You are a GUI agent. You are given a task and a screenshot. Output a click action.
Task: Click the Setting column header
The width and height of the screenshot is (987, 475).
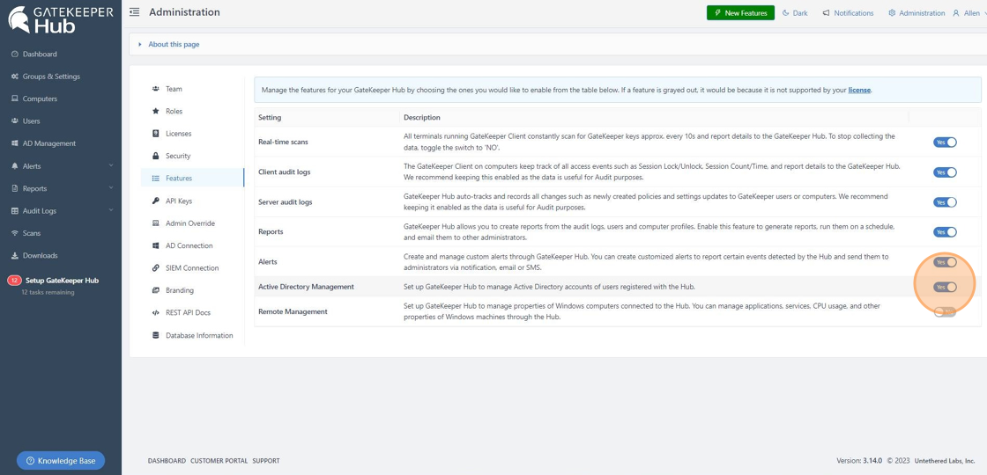point(270,118)
